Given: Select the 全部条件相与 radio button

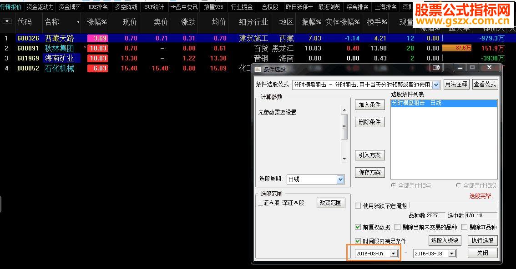Looking at the screenshot, I should point(393,185).
